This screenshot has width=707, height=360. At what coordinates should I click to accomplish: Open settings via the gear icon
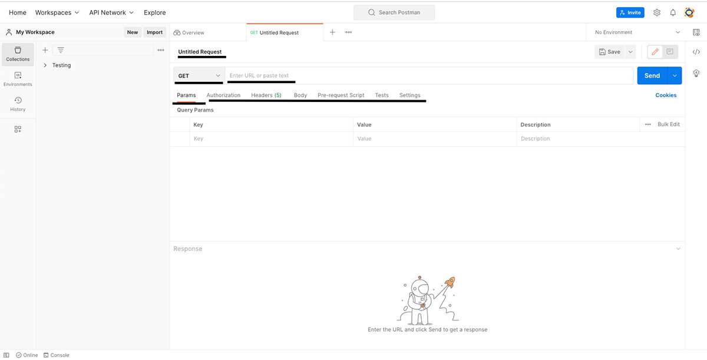coord(657,12)
